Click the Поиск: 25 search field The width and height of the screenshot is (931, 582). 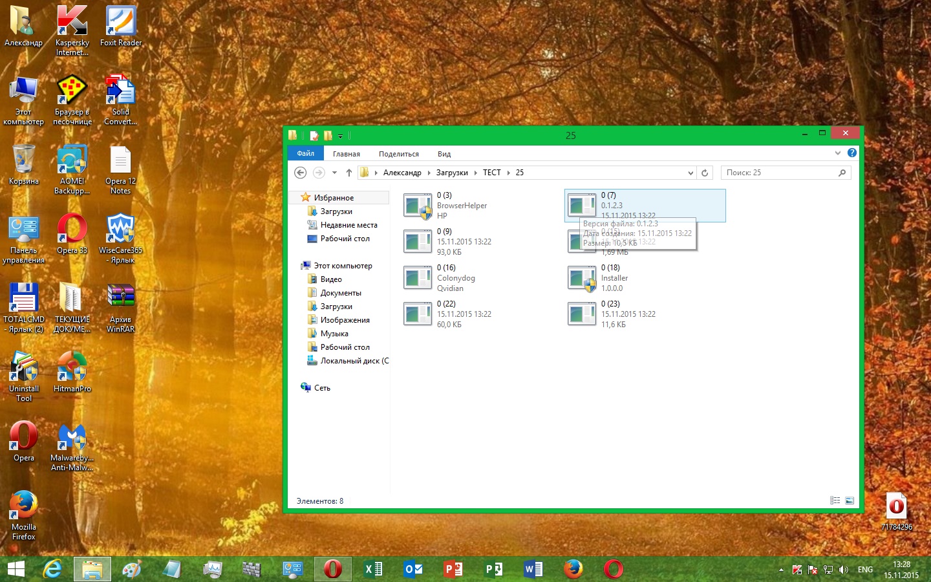click(779, 173)
